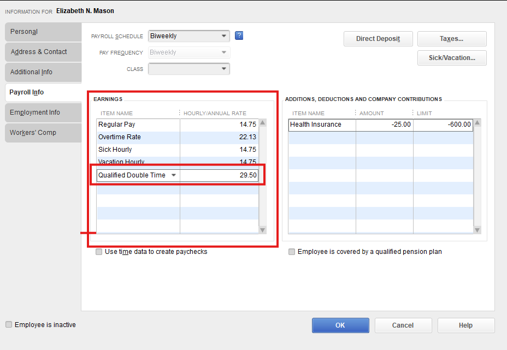Select the Workers' Comp tab

tap(43, 133)
